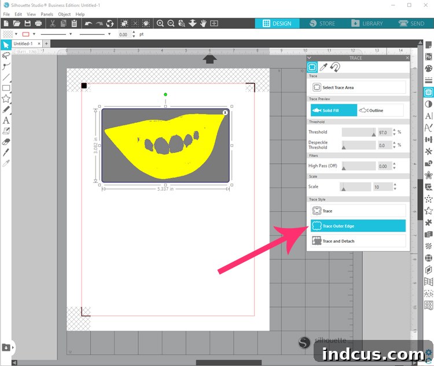Save the document with floppy icon

coord(27,23)
